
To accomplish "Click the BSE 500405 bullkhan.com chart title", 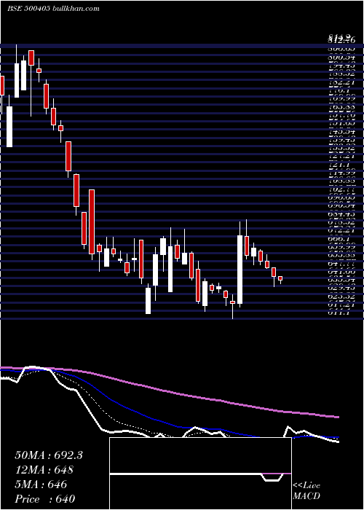I will pos(53,9).
